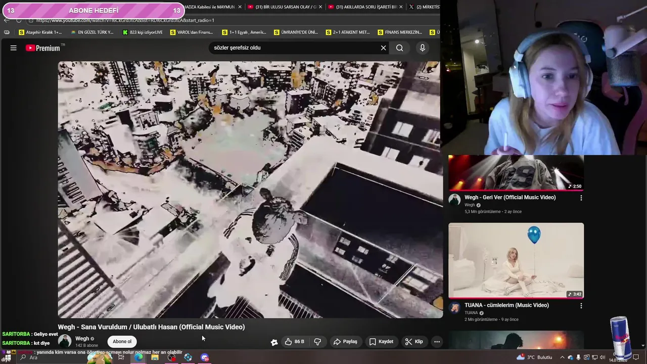Viewport: 647px width, 364px height.
Task: Open the Wegh channel avatar under video
Action: (x=65, y=341)
